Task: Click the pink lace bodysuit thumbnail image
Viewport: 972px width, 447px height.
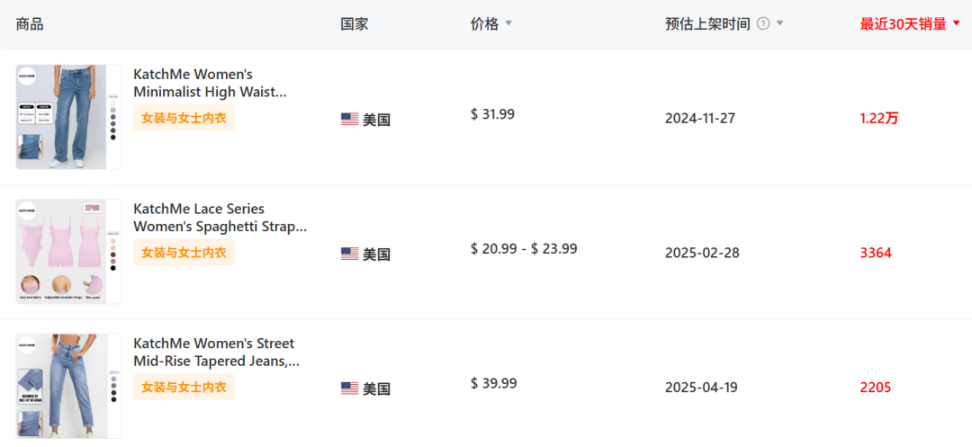Action: click(x=68, y=252)
